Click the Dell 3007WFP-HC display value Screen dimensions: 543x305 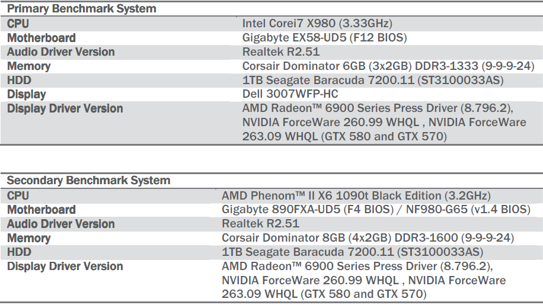(x=290, y=94)
